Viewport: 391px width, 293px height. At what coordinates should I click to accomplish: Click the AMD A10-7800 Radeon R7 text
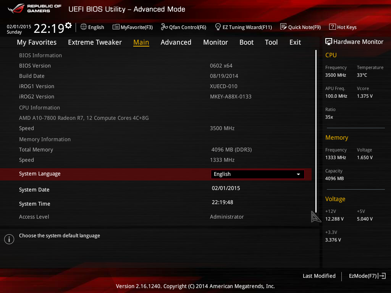pyautogui.click(x=84, y=118)
